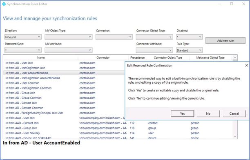Close the Edit Reserved Rule Confirmation dialog
250x160 pixels.
246,65
